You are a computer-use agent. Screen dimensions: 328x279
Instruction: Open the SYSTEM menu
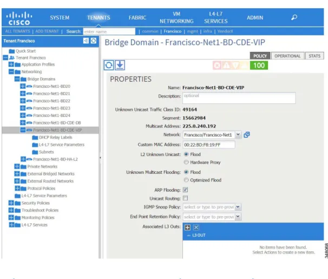pyautogui.click(x=60, y=17)
